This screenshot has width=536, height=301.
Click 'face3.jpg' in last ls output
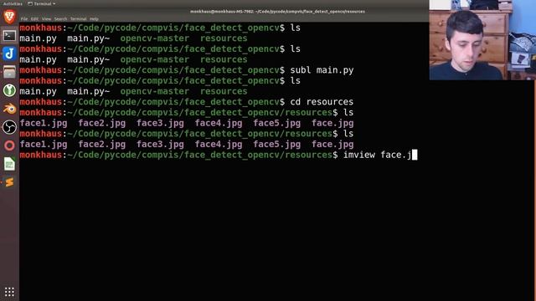click(160, 145)
